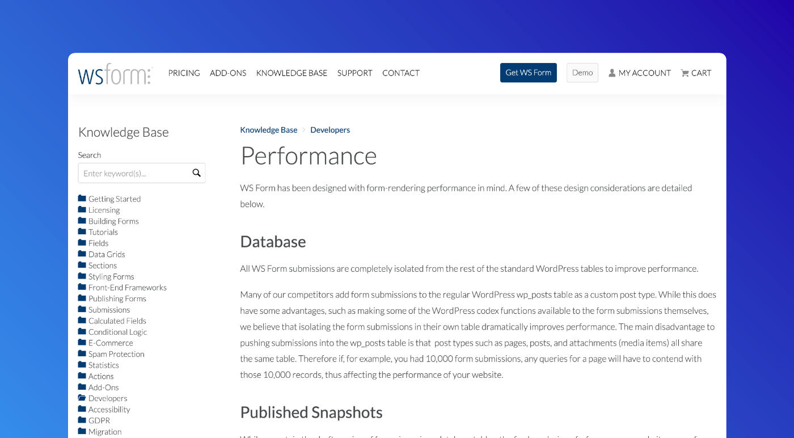This screenshot has width=794, height=438.
Task: Open the Demo button
Action: tap(582, 73)
